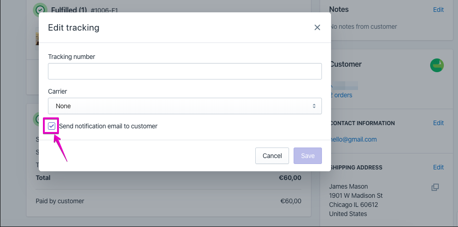The width and height of the screenshot is (458, 227).
Task: Copy the shipping address via copy icon
Action: pos(435,187)
